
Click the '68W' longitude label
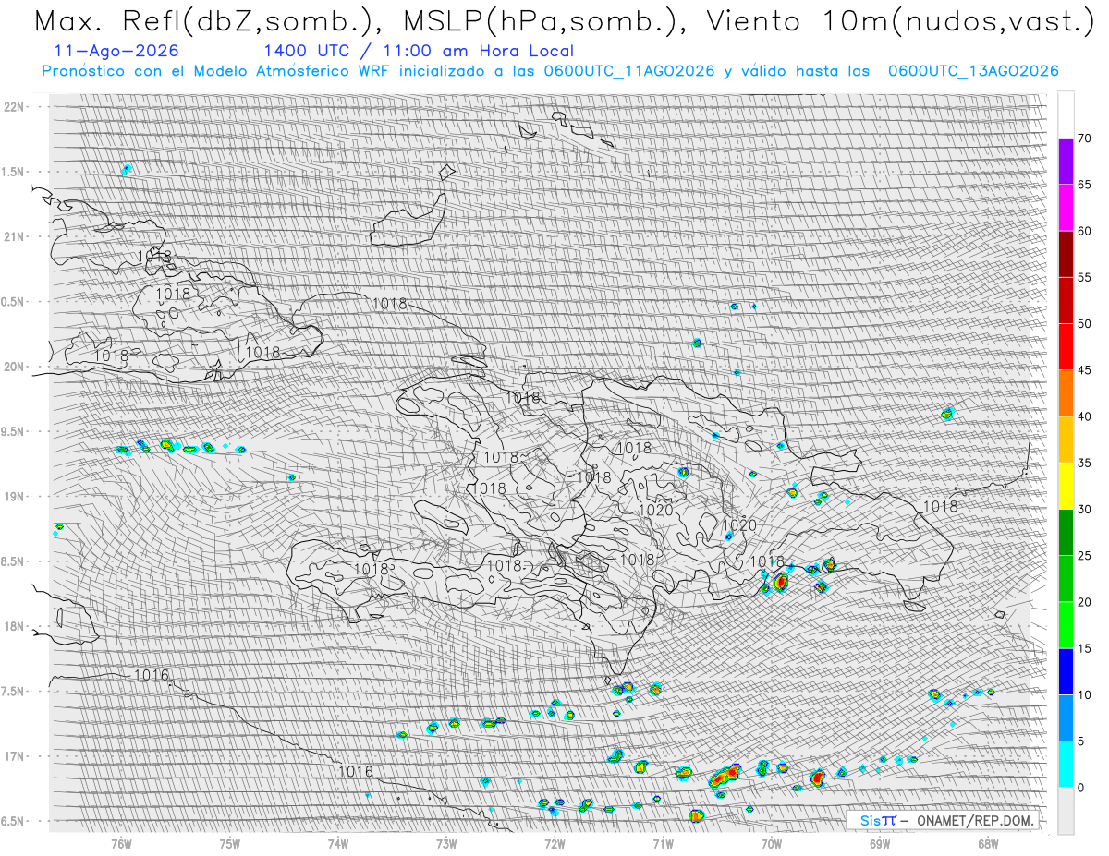coord(988,843)
